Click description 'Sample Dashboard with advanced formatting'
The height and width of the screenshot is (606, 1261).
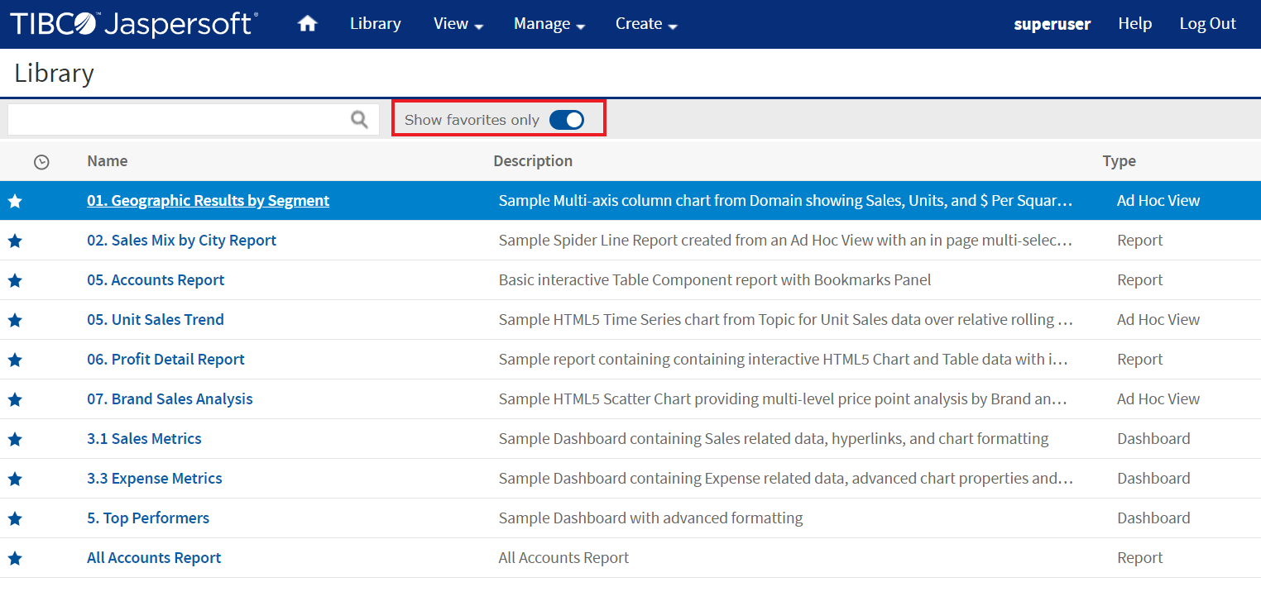651,518
